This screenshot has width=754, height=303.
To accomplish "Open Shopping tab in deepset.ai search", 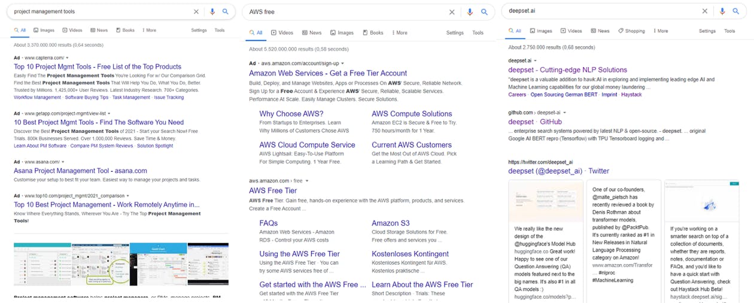I will [631, 31].
